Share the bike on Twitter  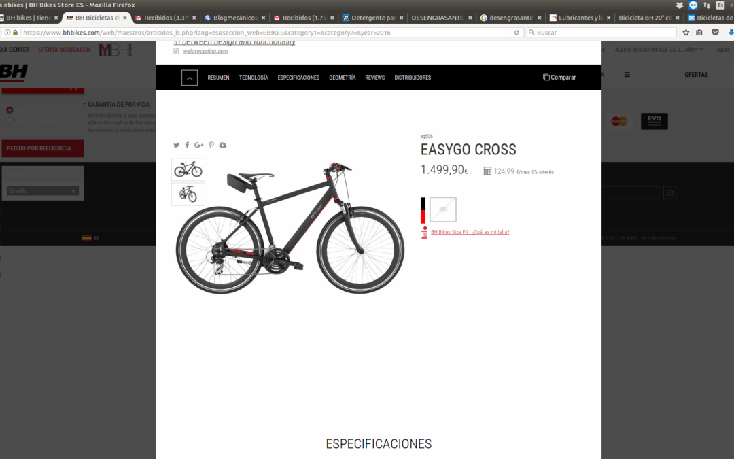177,146
